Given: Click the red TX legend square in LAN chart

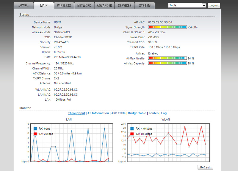Looking at the screenshot, I should (35, 134).
